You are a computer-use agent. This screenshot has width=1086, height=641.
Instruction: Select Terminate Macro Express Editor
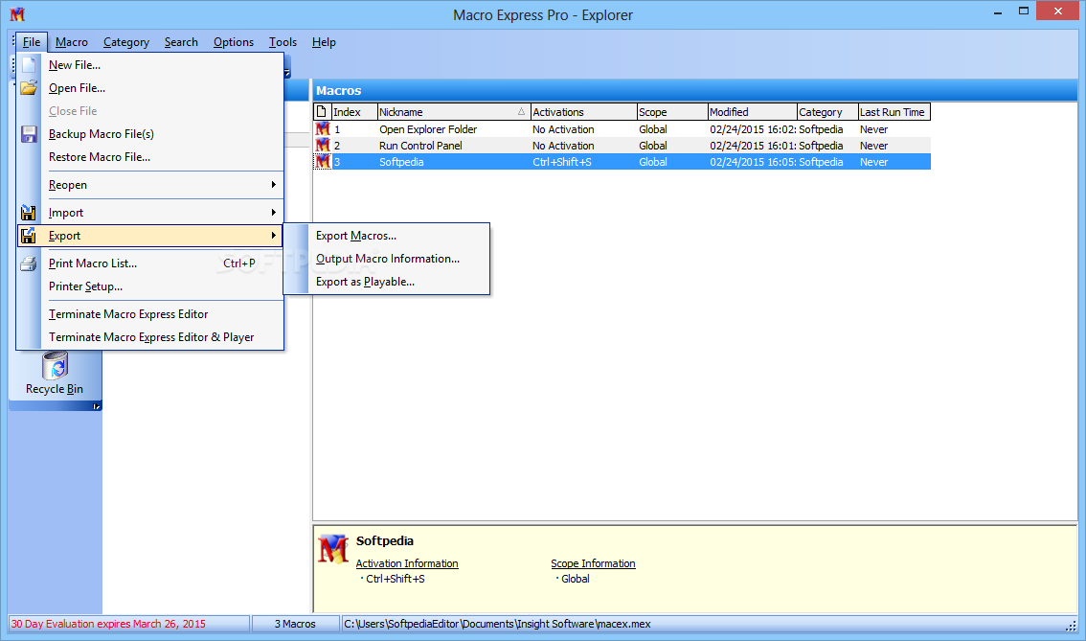[x=150, y=314]
